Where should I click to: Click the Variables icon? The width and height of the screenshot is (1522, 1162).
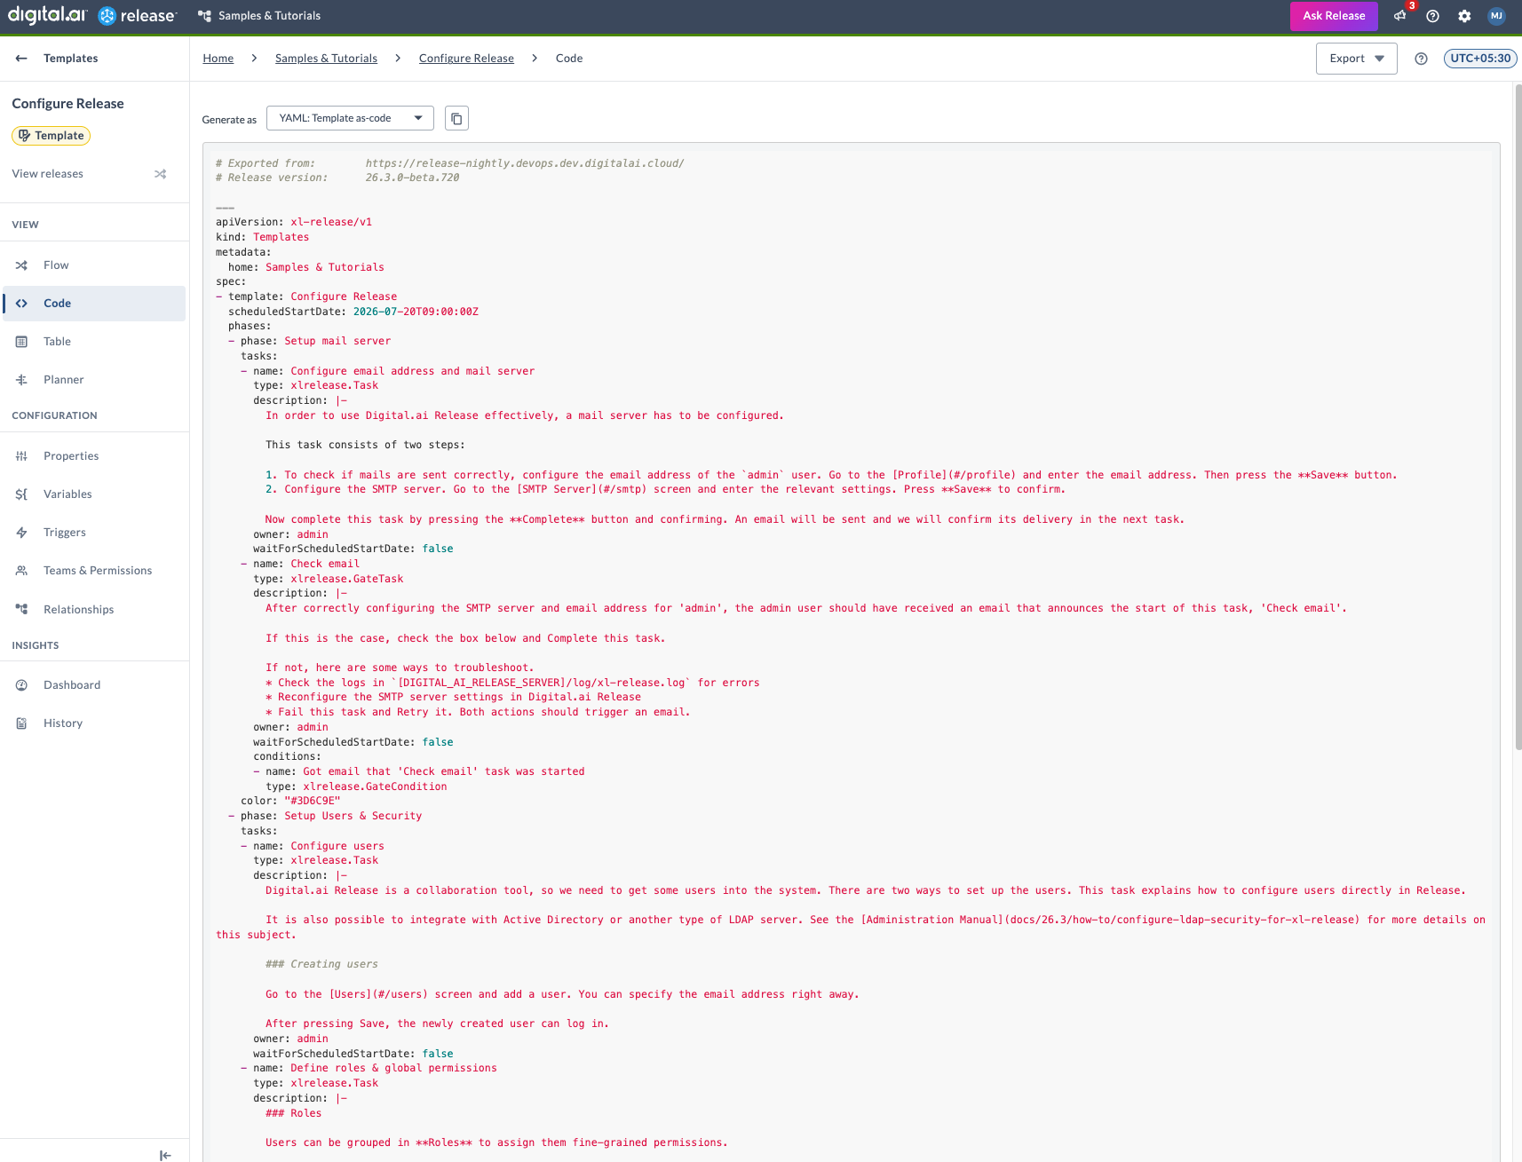point(21,494)
